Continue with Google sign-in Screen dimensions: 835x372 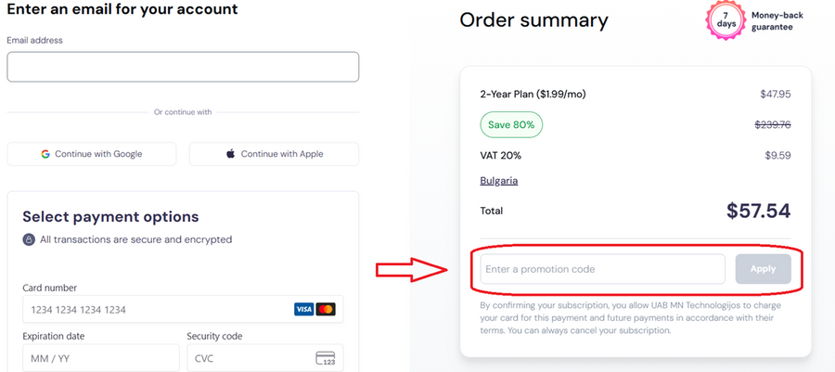(92, 154)
